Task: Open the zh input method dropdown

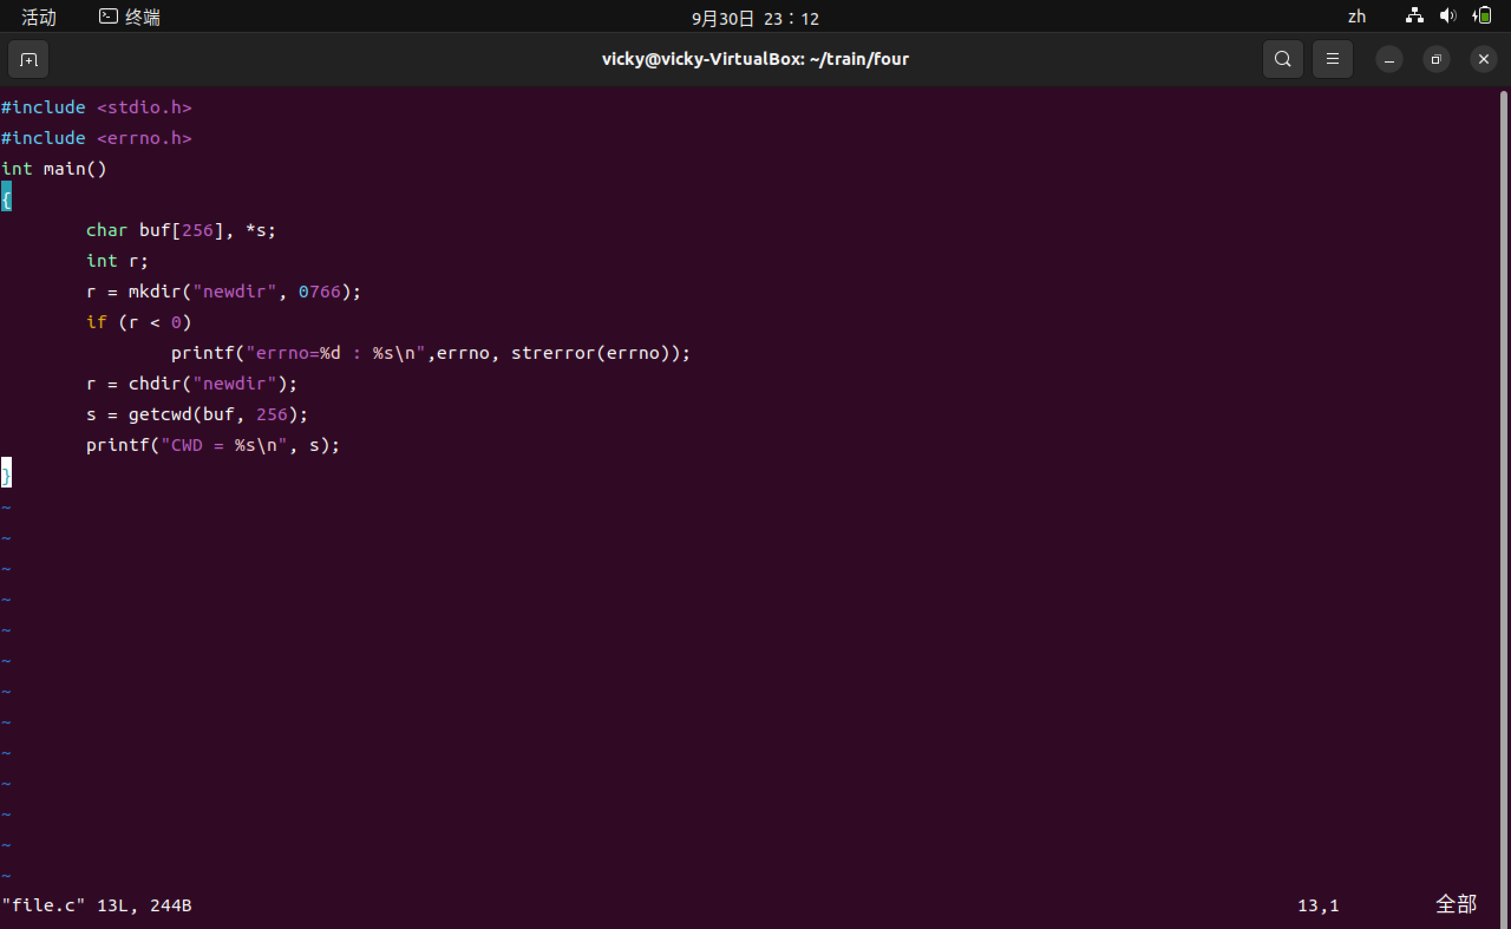Action: (x=1356, y=17)
